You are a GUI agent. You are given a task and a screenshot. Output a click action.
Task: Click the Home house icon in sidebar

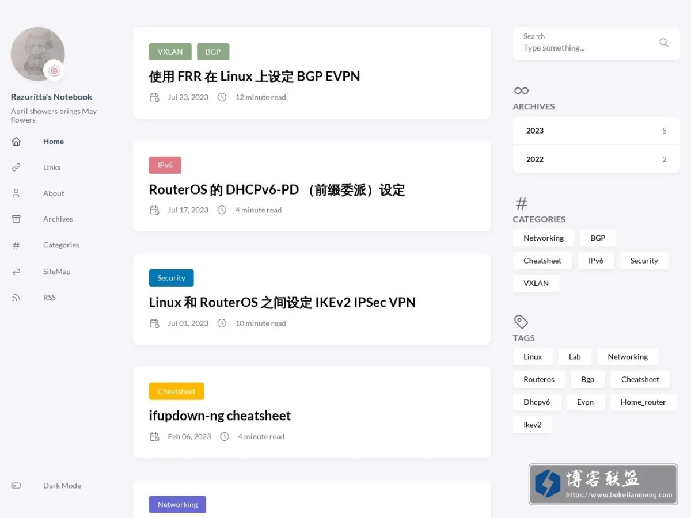click(x=16, y=142)
